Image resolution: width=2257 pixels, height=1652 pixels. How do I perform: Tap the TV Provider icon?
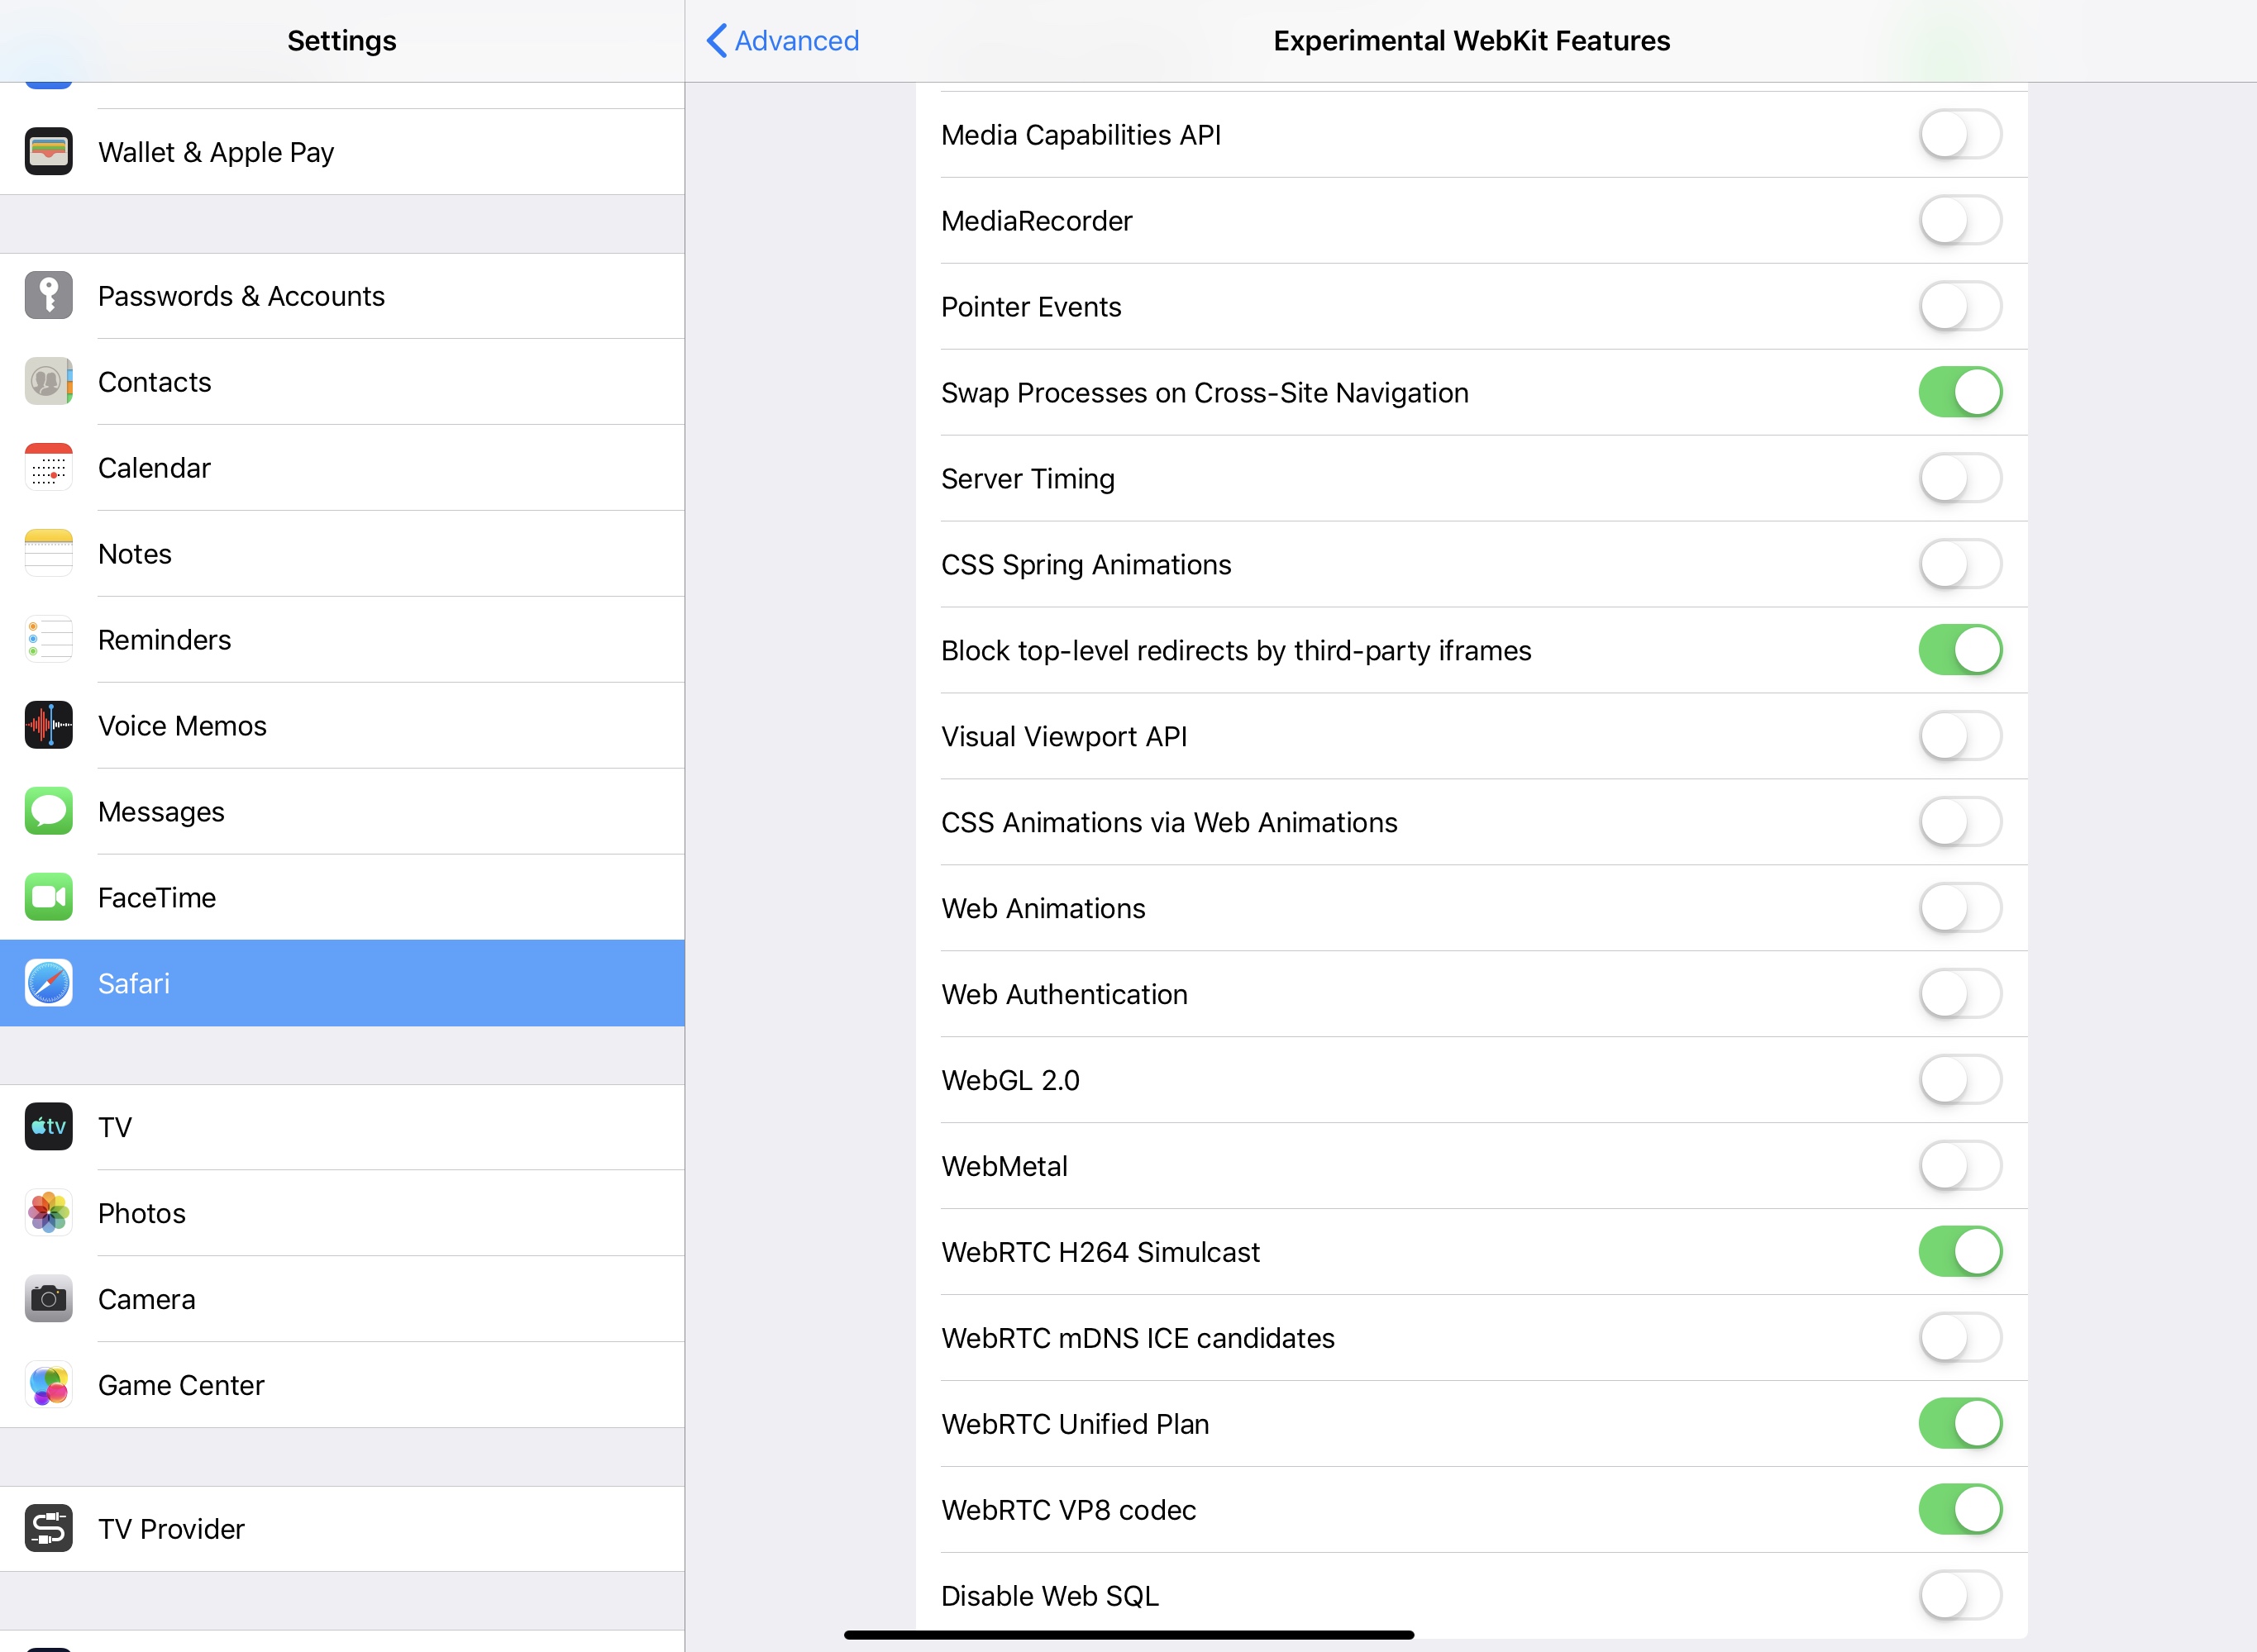tap(48, 1529)
